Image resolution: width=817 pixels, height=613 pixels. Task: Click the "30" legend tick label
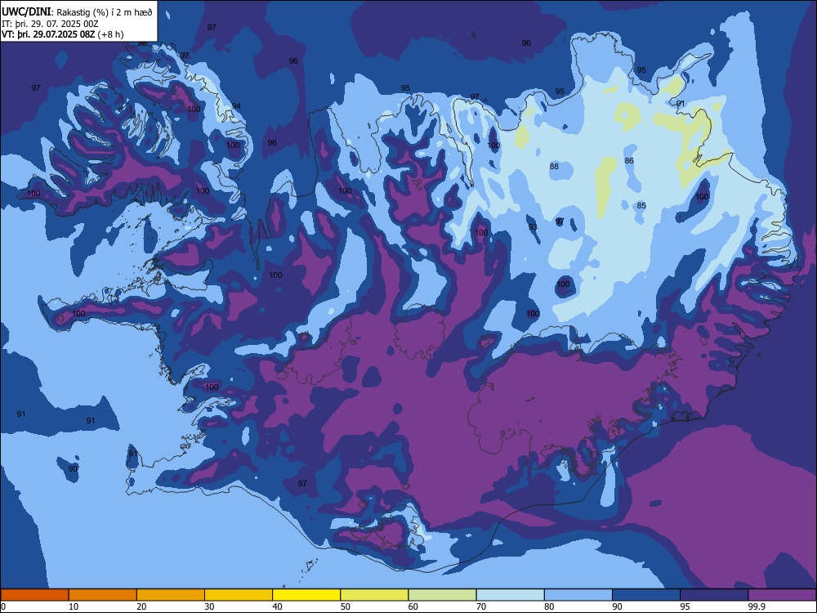click(x=209, y=606)
